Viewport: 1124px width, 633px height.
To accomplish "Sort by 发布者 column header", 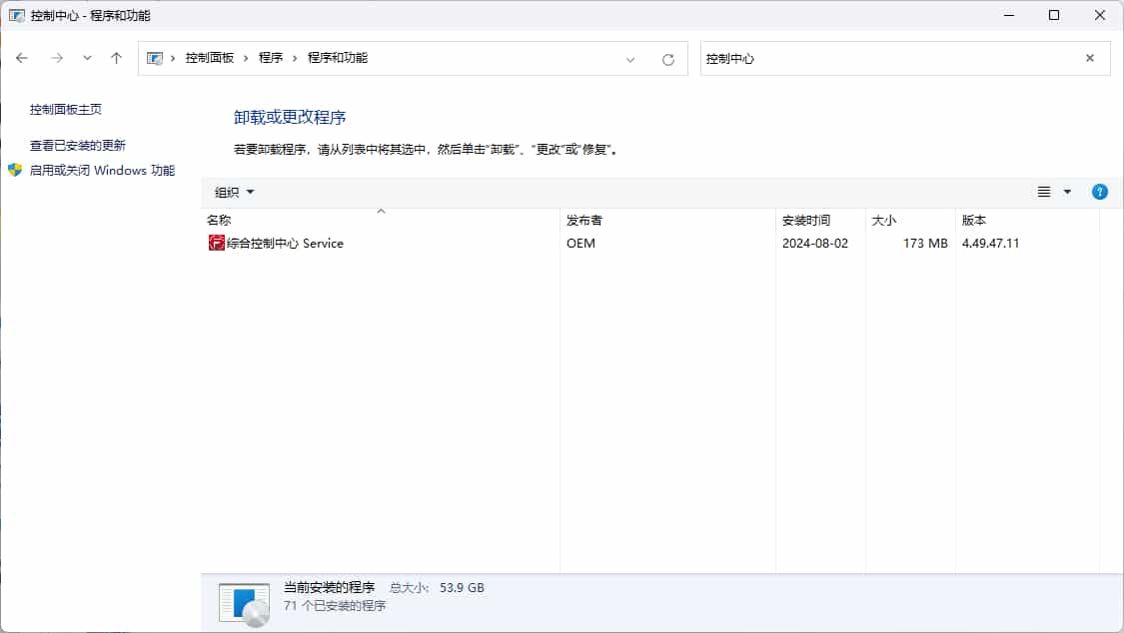I will 667,220.
